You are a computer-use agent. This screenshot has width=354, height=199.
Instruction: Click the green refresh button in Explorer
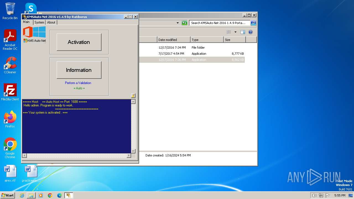coord(184,23)
